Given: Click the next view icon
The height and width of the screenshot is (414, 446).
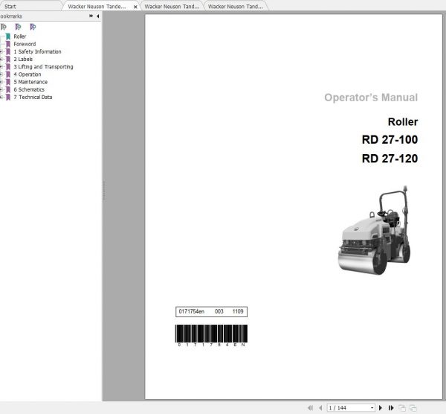Looking at the screenshot, I should 413,408.
